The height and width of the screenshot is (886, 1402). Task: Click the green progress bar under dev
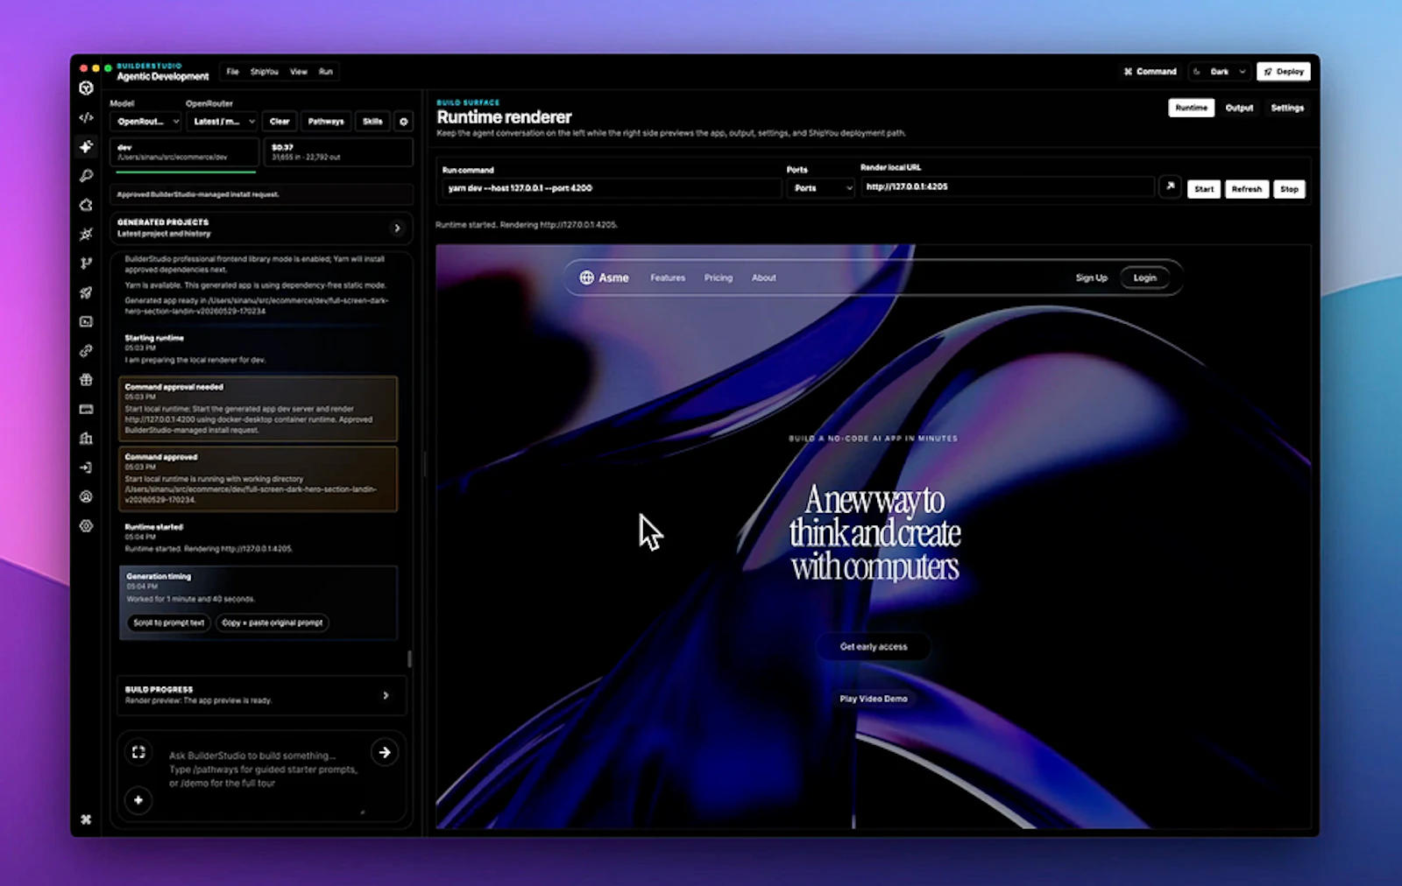pos(186,172)
